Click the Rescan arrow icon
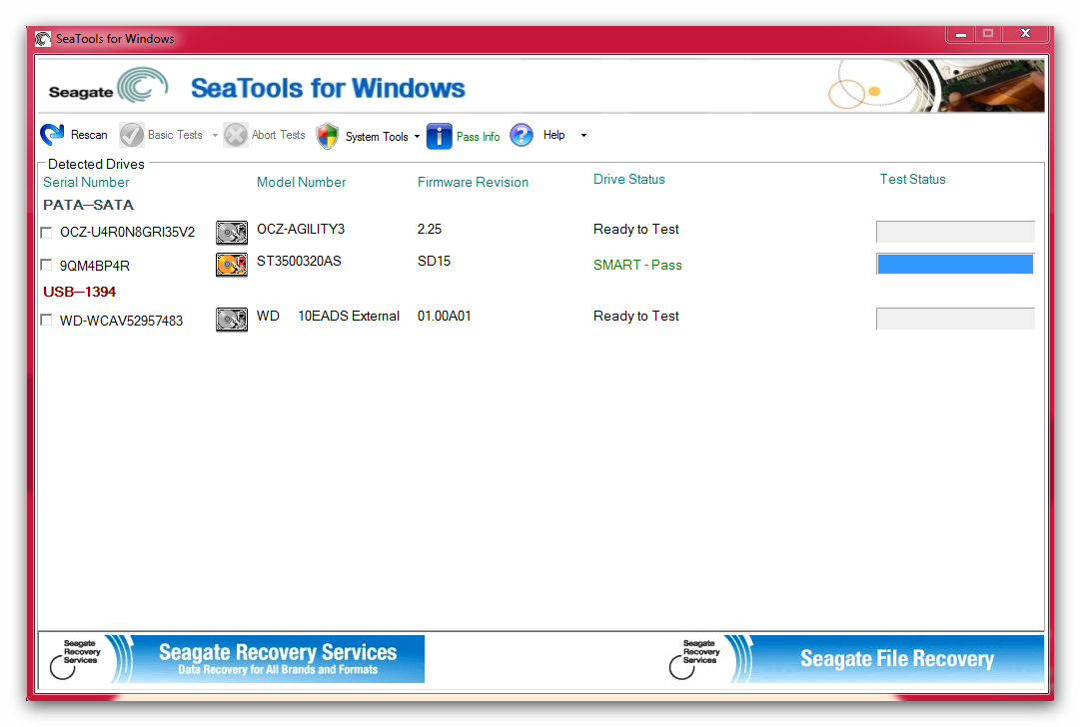Viewport: 1080px width, 727px height. tap(52, 134)
